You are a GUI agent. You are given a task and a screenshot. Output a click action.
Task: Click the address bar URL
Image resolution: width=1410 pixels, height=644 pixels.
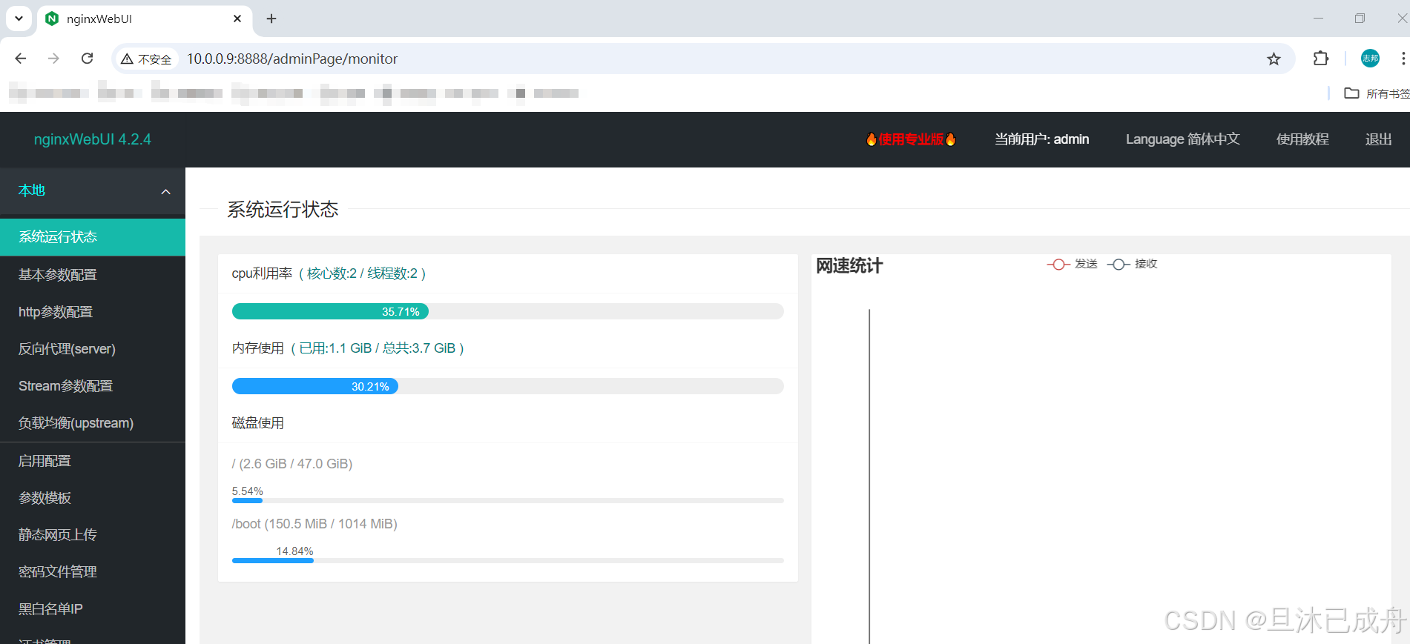(292, 59)
